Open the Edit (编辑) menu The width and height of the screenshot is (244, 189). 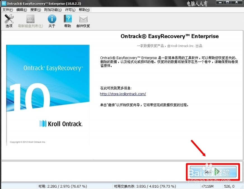click(22, 10)
